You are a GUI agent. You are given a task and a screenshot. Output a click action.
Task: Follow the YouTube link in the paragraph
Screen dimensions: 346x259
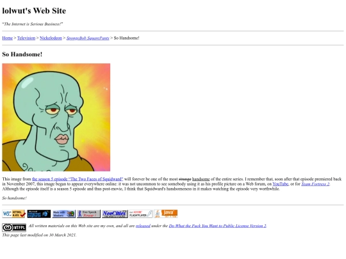281,184
